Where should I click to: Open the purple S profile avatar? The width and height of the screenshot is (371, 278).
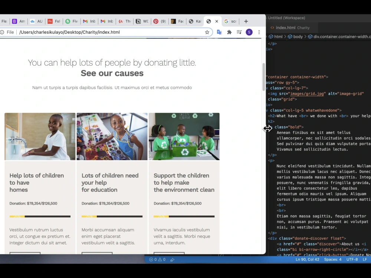point(249,32)
